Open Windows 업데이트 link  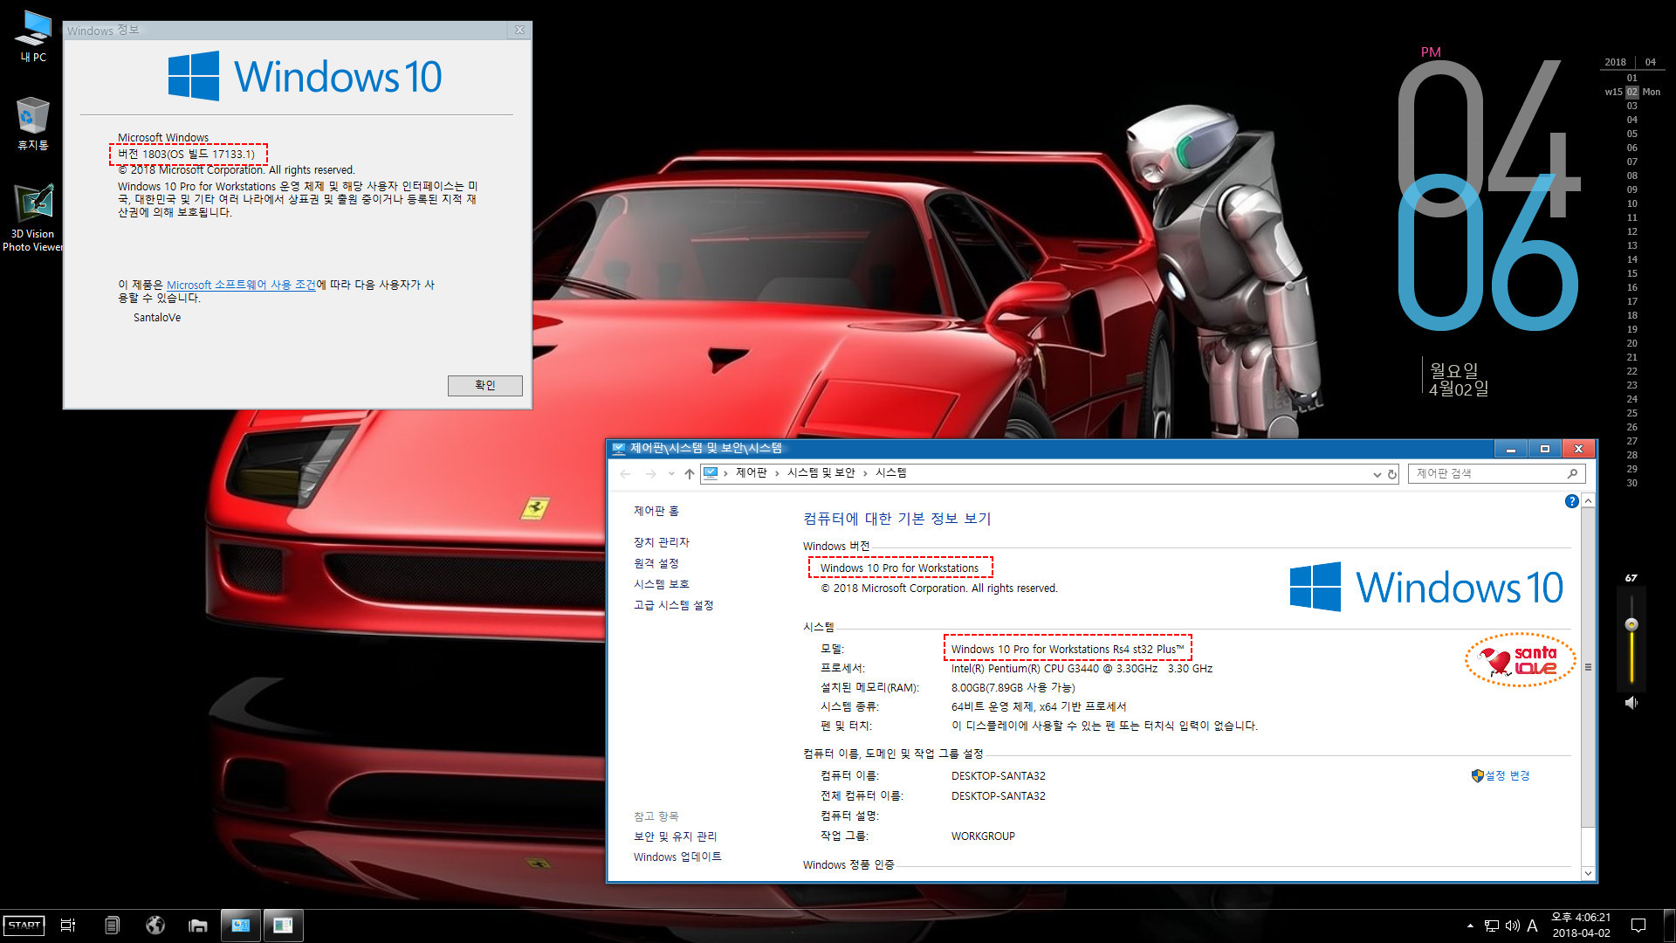click(677, 857)
